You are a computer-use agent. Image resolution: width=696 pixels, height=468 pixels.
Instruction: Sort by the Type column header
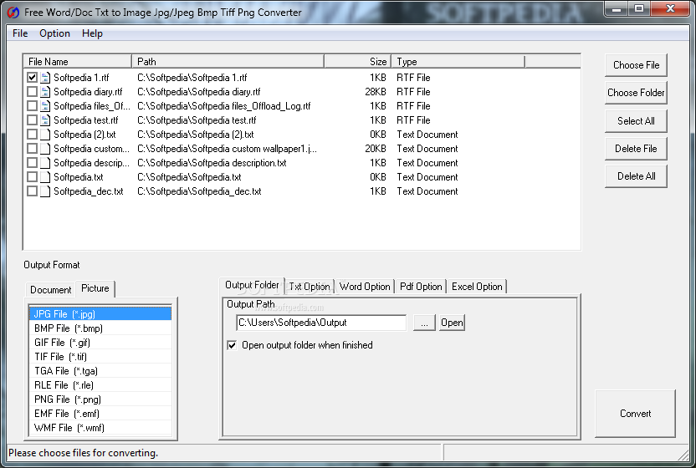458,62
